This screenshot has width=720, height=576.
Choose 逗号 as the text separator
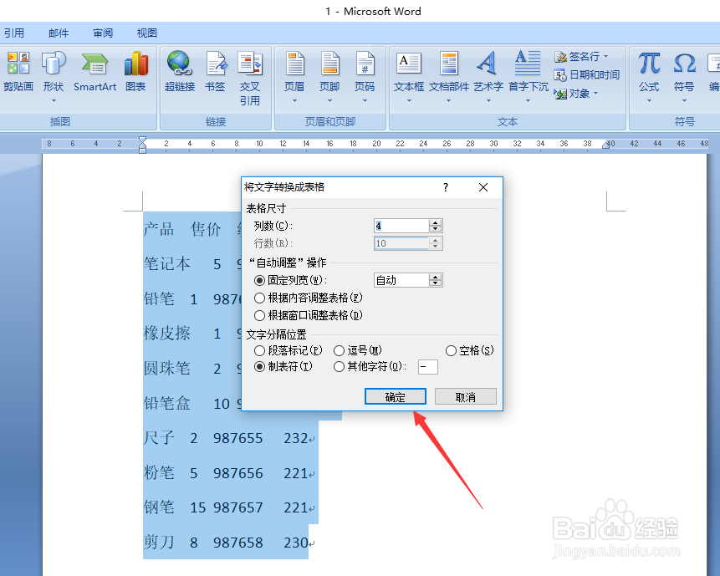(338, 350)
